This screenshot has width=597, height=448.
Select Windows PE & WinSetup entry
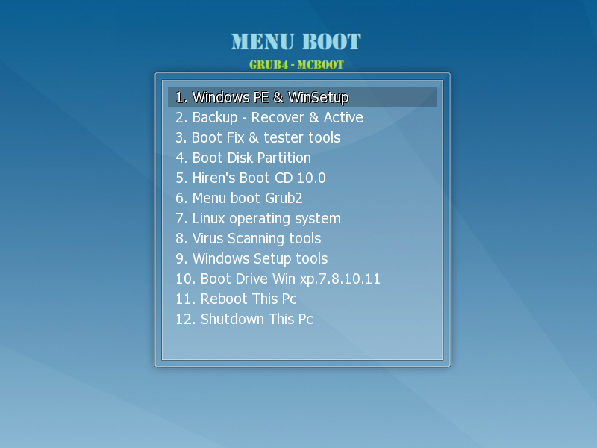click(x=262, y=97)
